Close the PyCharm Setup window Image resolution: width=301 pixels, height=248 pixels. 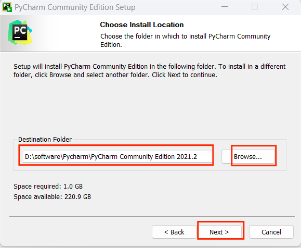pyautogui.click(x=285, y=7)
